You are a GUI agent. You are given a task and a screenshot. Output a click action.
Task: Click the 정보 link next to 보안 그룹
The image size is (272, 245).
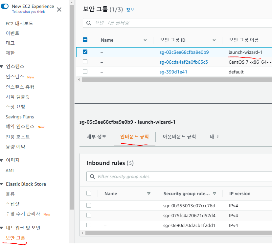[x=130, y=10]
